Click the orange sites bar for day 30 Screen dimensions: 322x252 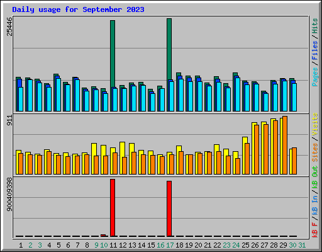(x=294, y=161)
